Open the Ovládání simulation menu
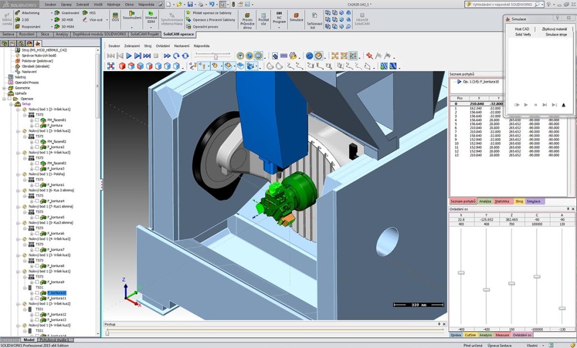The image size is (577, 348). pyautogui.click(x=162, y=46)
